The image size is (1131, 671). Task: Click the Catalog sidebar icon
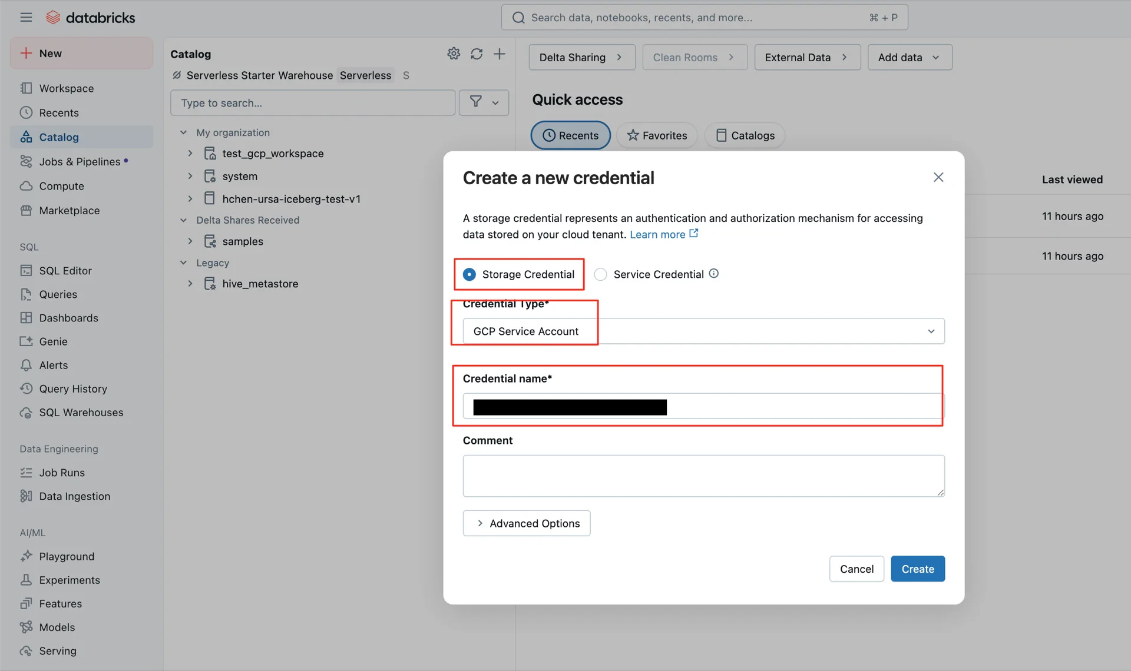pos(26,137)
